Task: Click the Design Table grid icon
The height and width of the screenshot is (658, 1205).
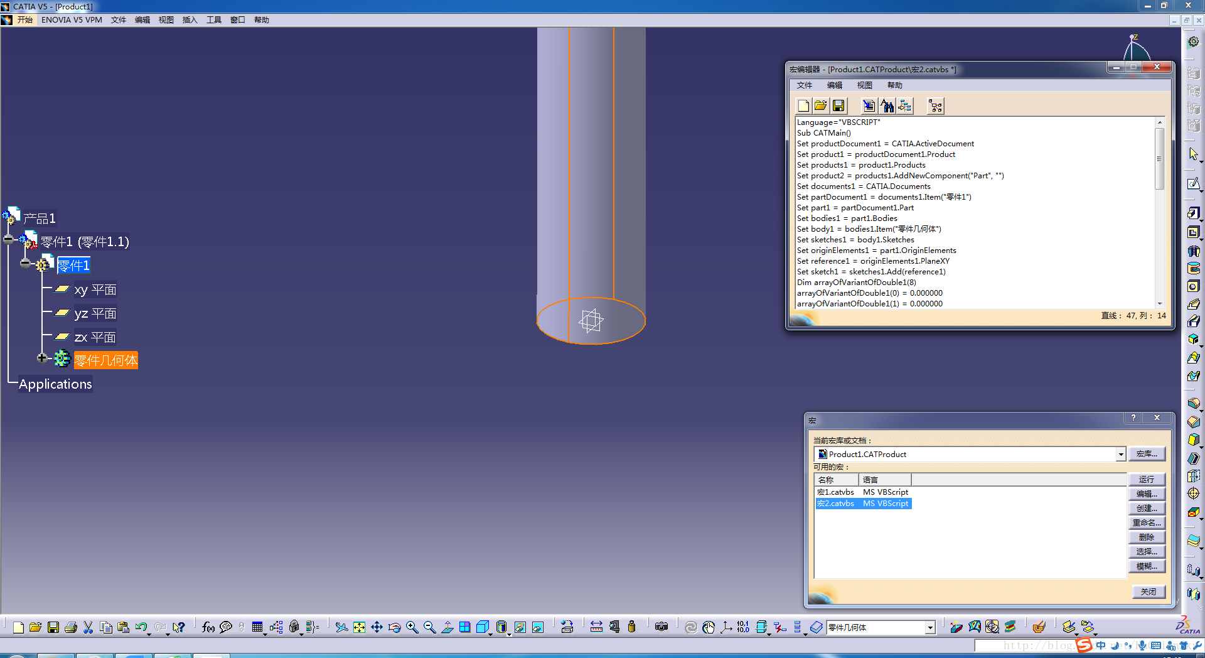Action: pos(257,627)
